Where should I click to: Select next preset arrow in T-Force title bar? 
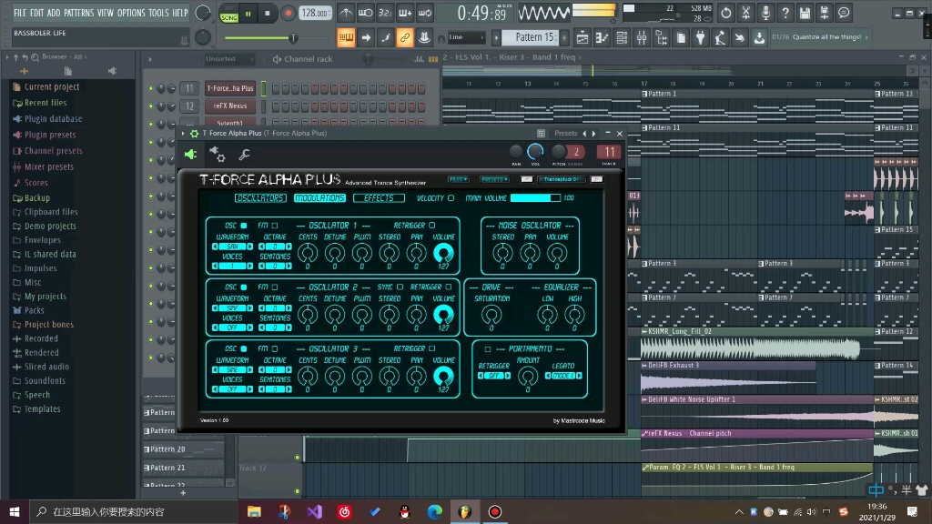[x=593, y=133]
